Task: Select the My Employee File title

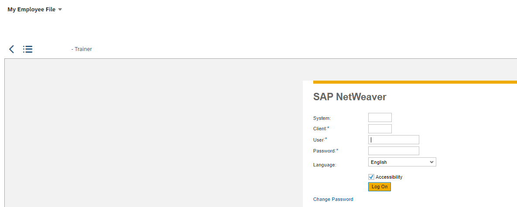Action: tap(31, 10)
